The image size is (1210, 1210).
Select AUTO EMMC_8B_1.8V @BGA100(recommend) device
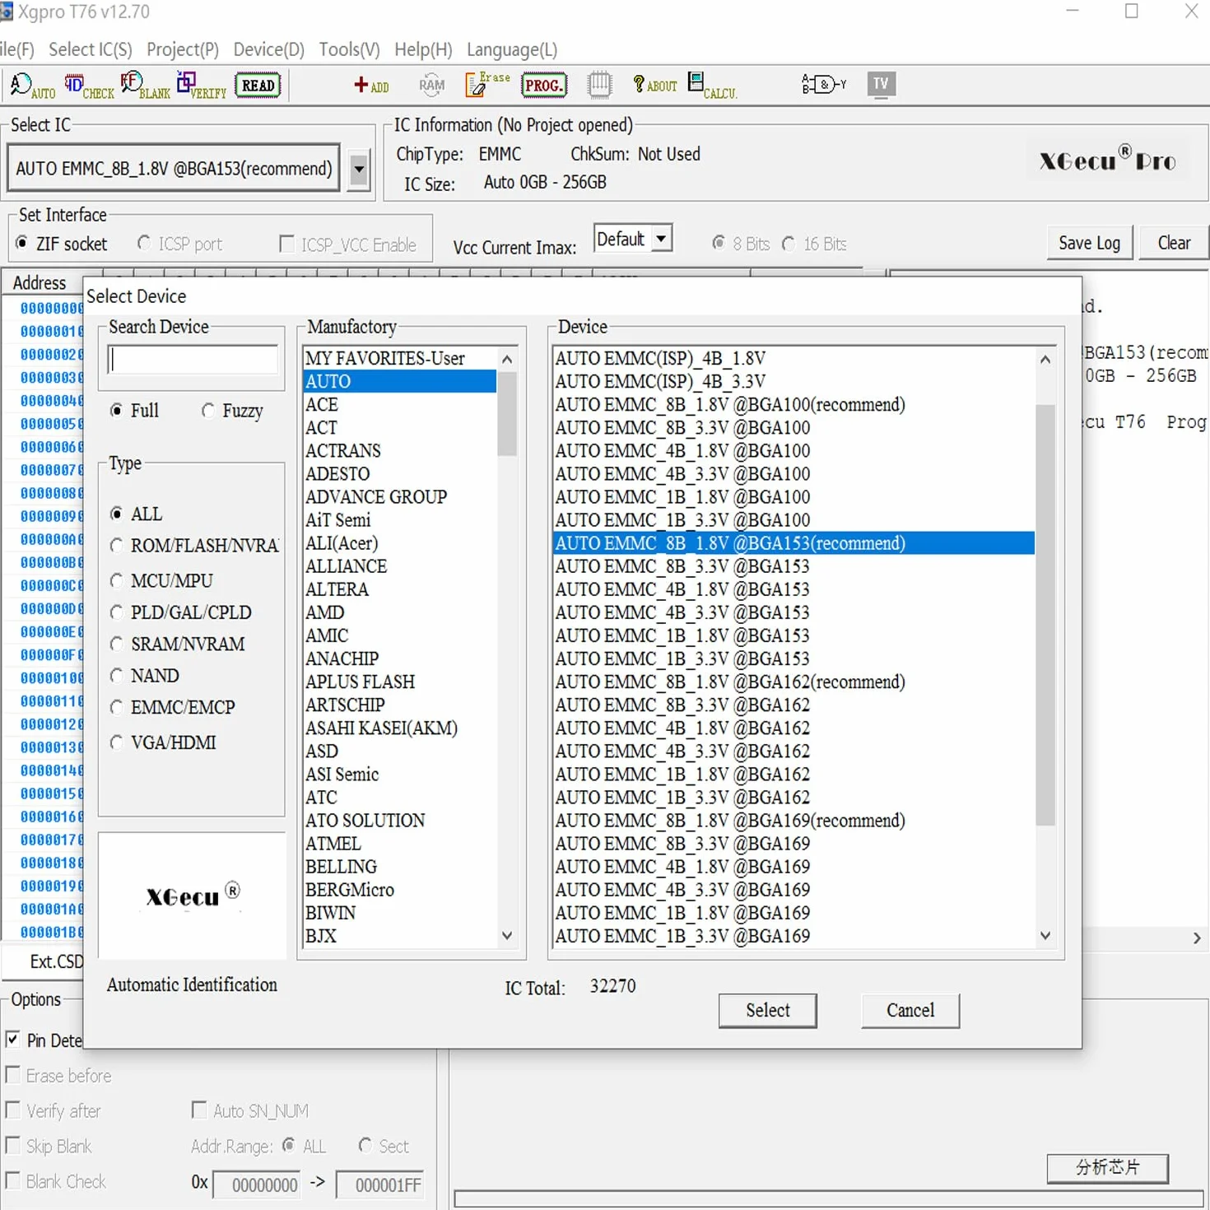coord(794,404)
